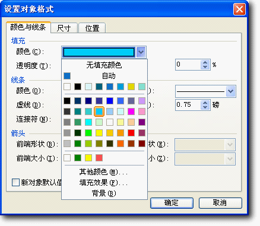The height and width of the screenshot is (226, 260).
Task: Click the 确定 button
Action: click(172, 203)
